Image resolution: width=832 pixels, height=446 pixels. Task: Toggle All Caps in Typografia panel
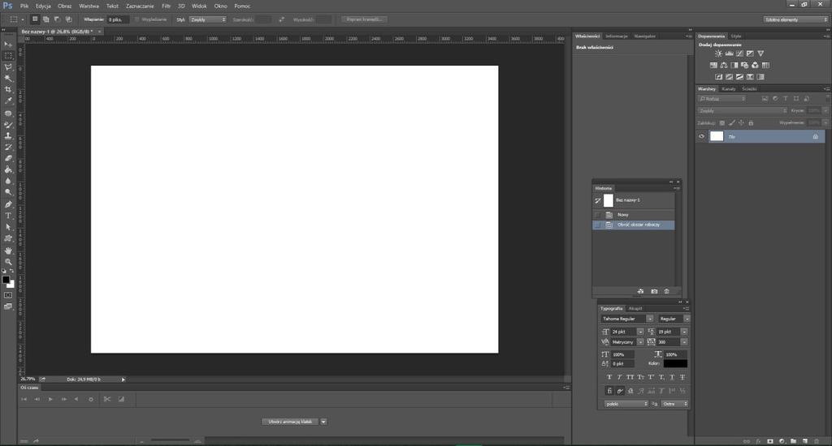pos(630,377)
